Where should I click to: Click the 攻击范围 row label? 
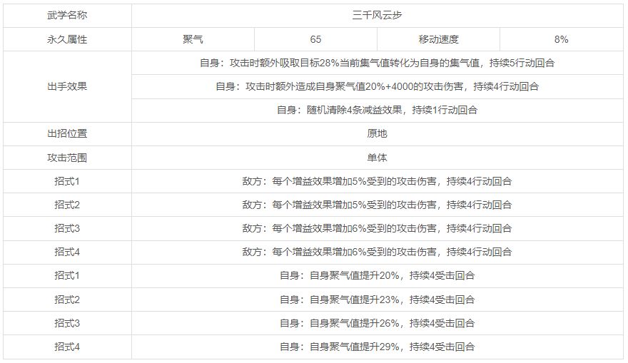pyautogui.click(x=67, y=158)
